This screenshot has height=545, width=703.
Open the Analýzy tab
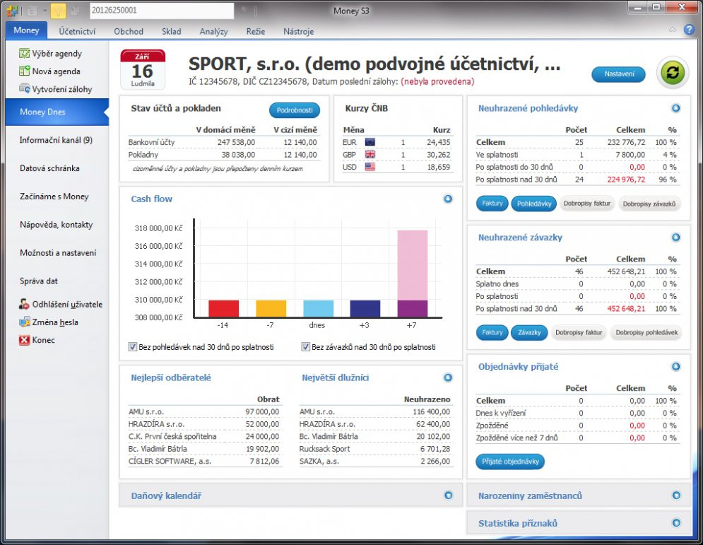(214, 31)
